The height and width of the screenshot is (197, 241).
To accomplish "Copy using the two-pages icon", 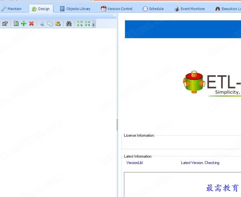I will [50, 24].
